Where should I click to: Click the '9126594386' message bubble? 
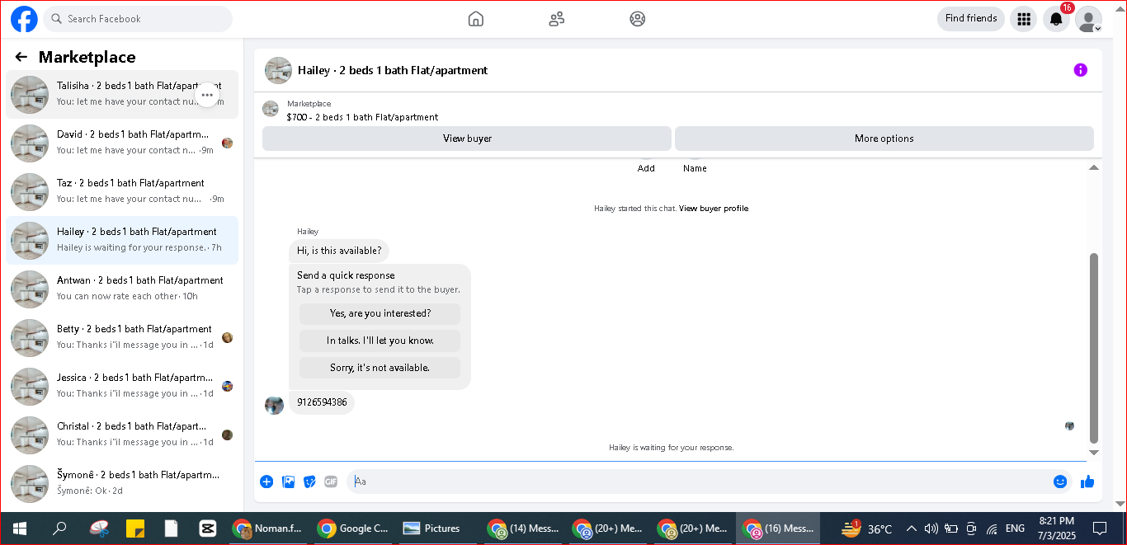[322, 402]
